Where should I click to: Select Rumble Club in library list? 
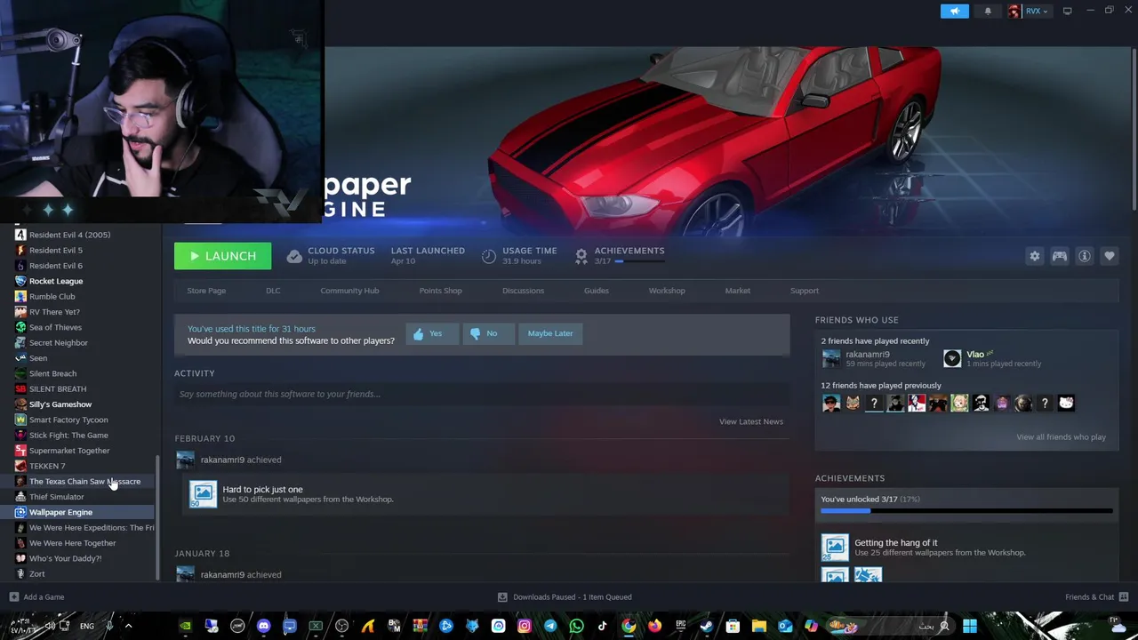coord(52,296)
